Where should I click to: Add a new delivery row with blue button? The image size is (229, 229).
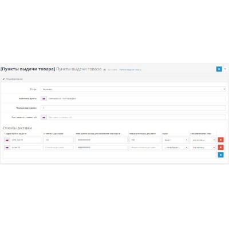(220, 155)
